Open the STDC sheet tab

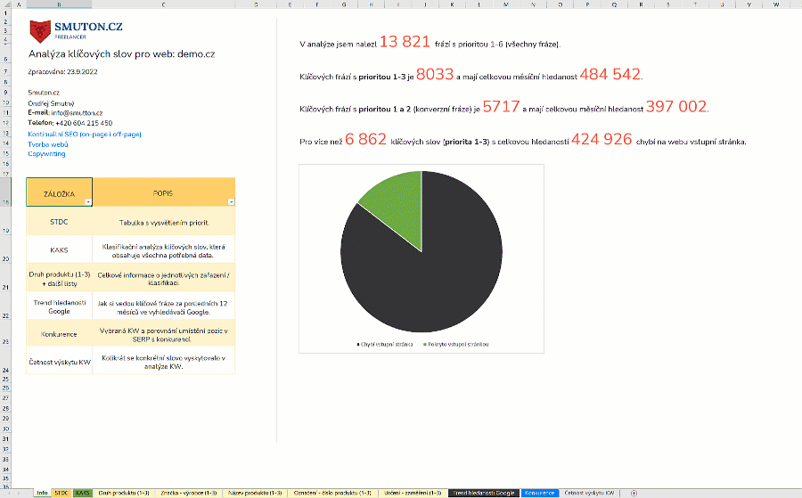pyautogui.click(x=61, y=493)
